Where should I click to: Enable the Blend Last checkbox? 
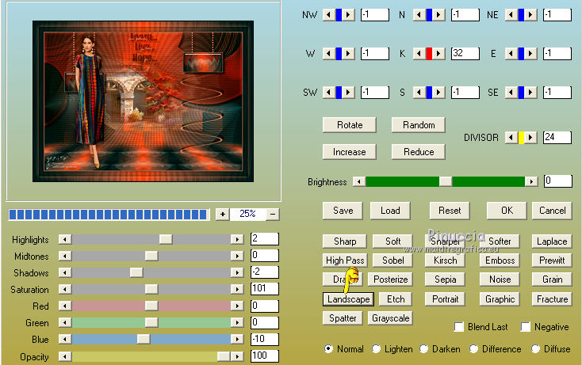(459, 327)
